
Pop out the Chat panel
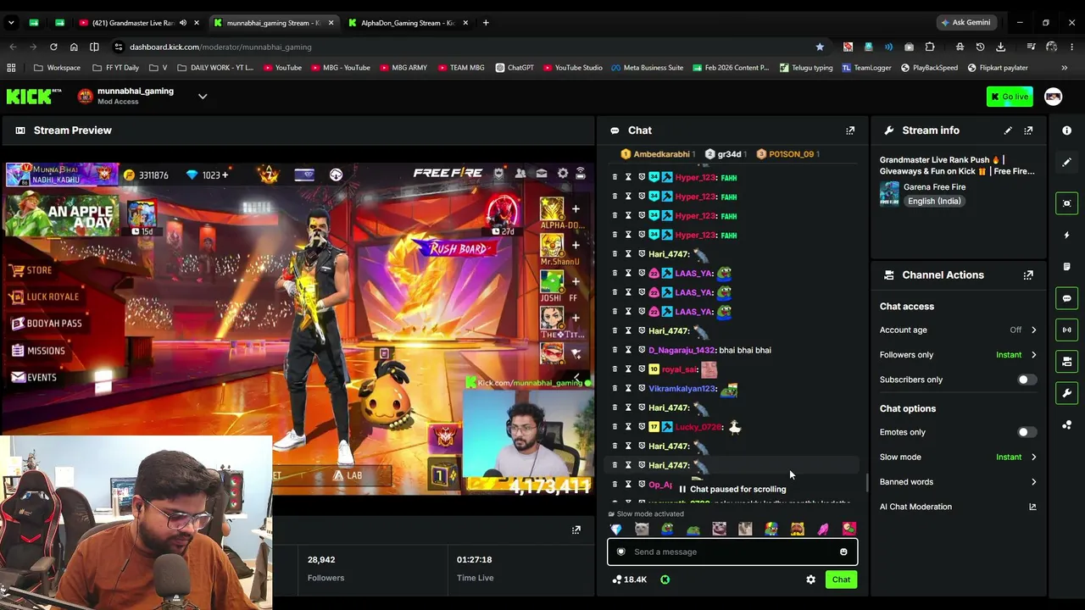(850, 130)
